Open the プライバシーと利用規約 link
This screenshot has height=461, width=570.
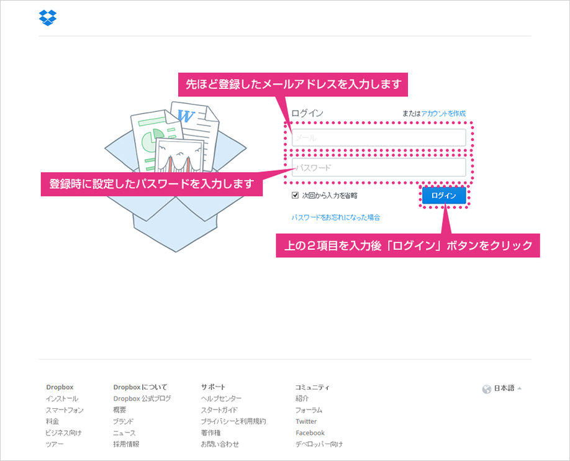pos(233,421)
